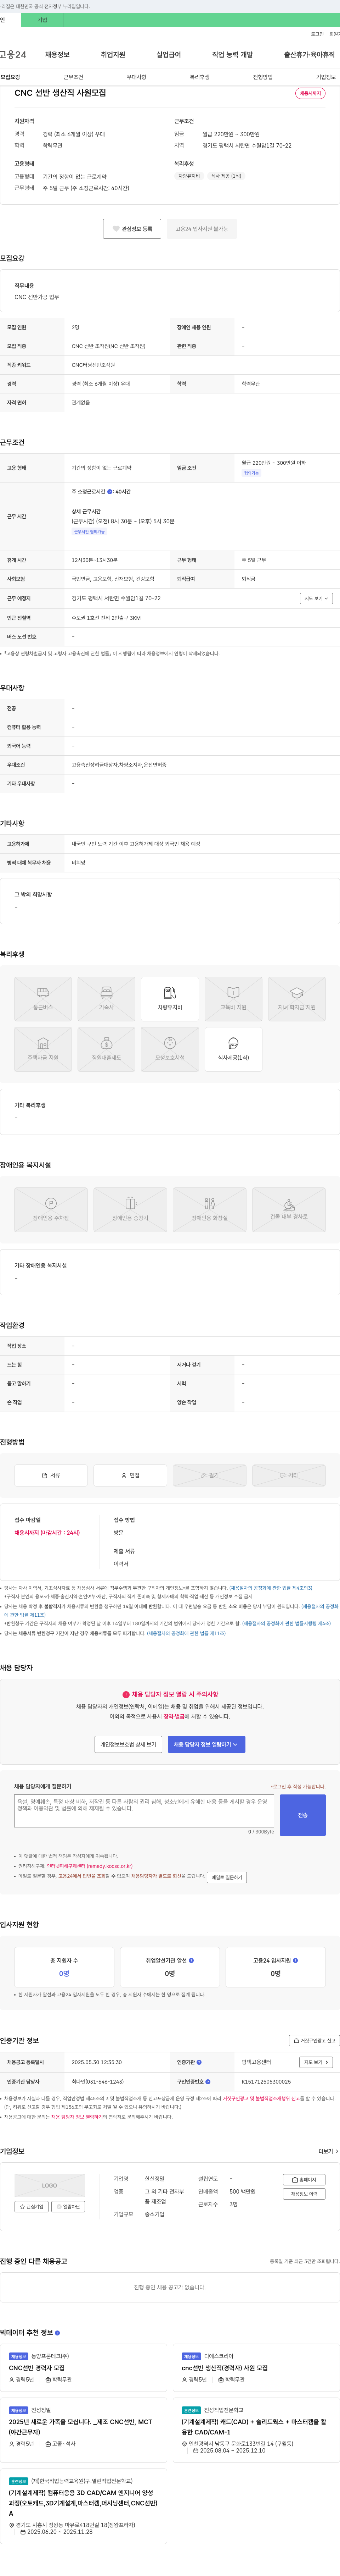Click the 고용24 입사지원 help icon
The width and height of the screenshot is (340, 2576).
(295, 1960)
